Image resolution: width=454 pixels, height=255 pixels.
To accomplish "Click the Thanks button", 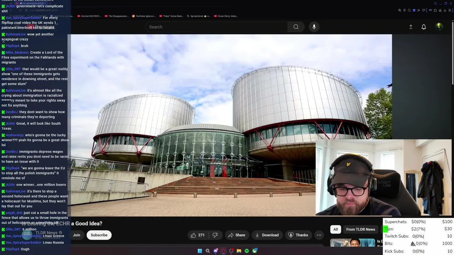I will [x=298, y=235].
